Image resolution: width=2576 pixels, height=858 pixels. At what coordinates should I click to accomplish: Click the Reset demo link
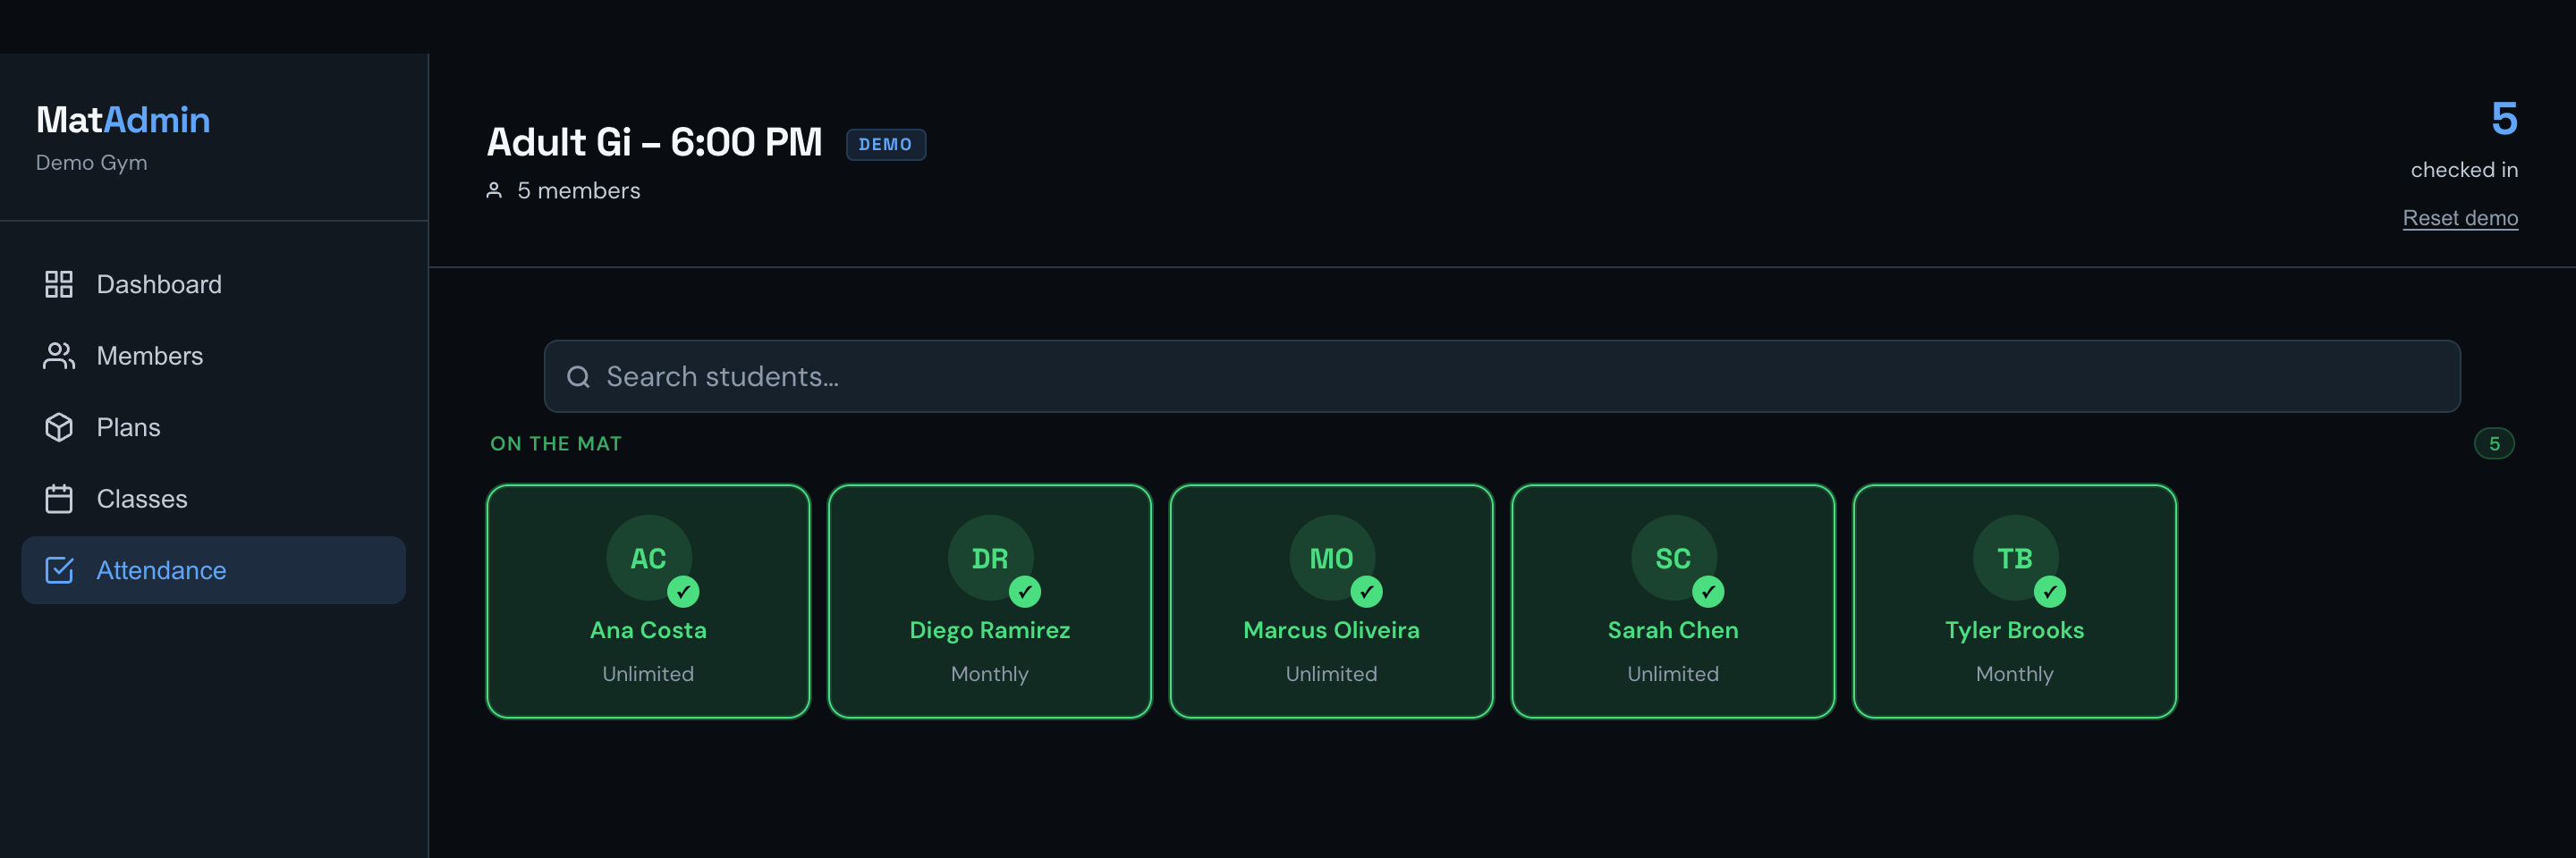click(2460, 218)
